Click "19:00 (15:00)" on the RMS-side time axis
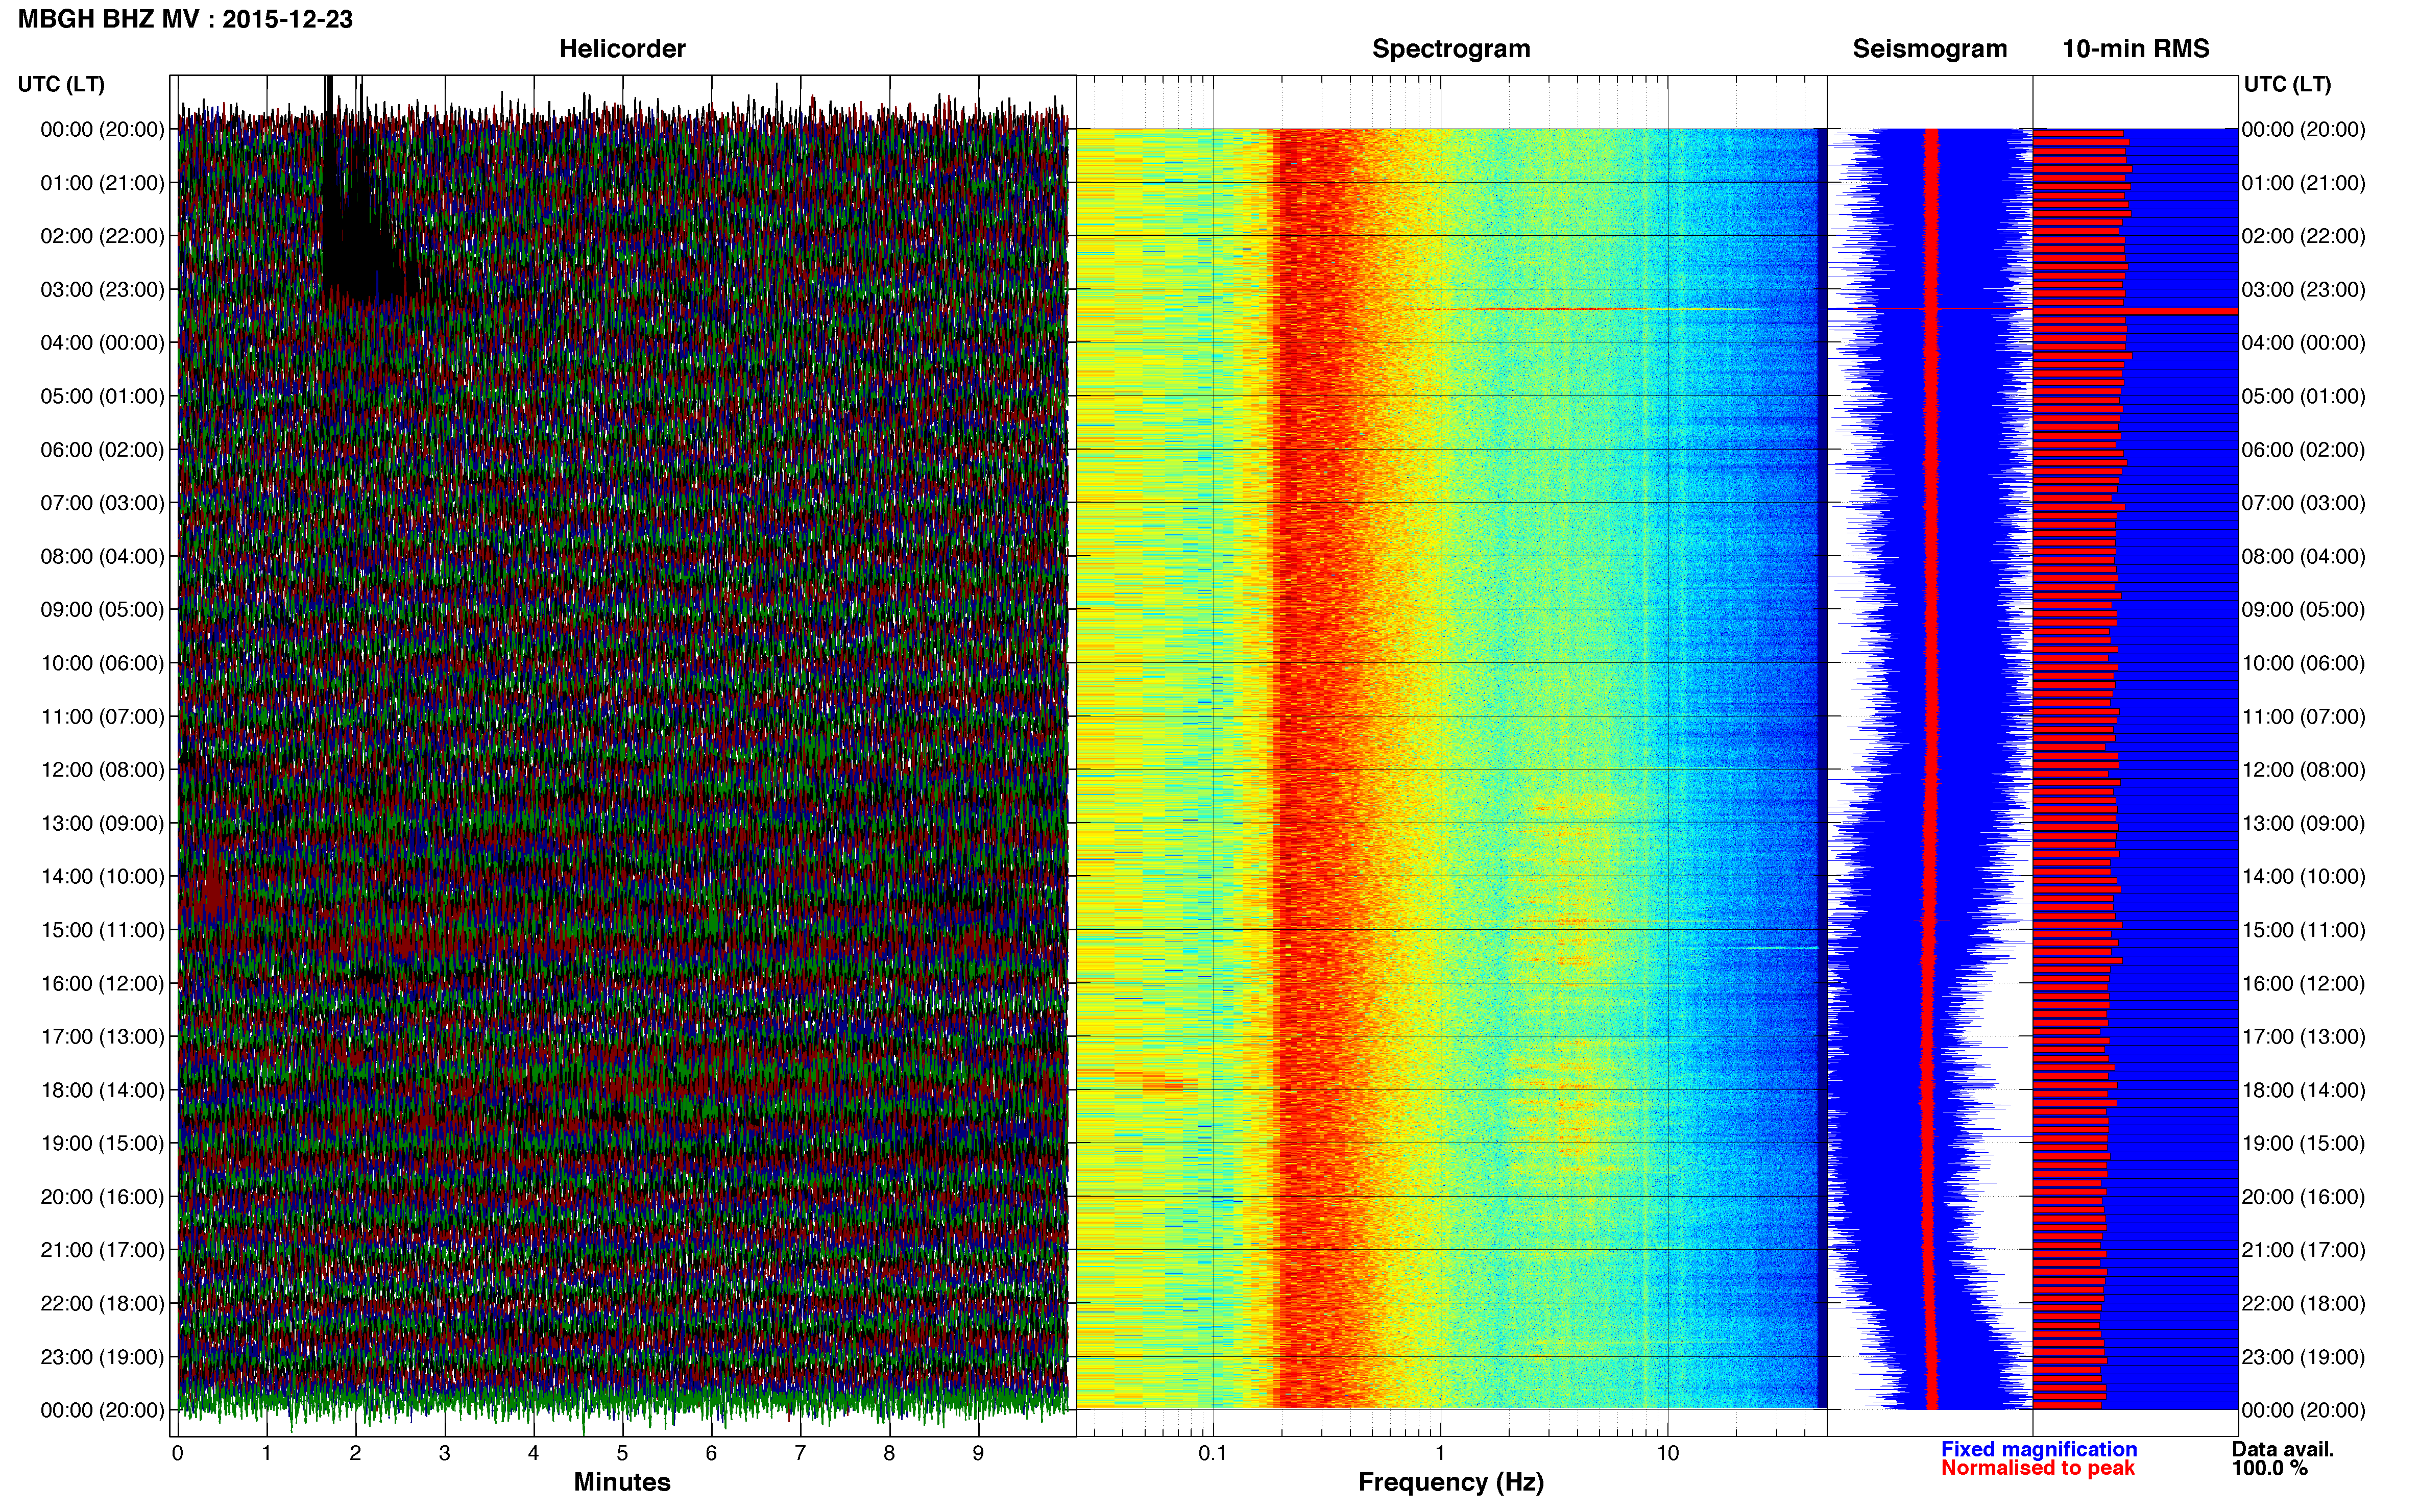 [x=2303, y=1144]
